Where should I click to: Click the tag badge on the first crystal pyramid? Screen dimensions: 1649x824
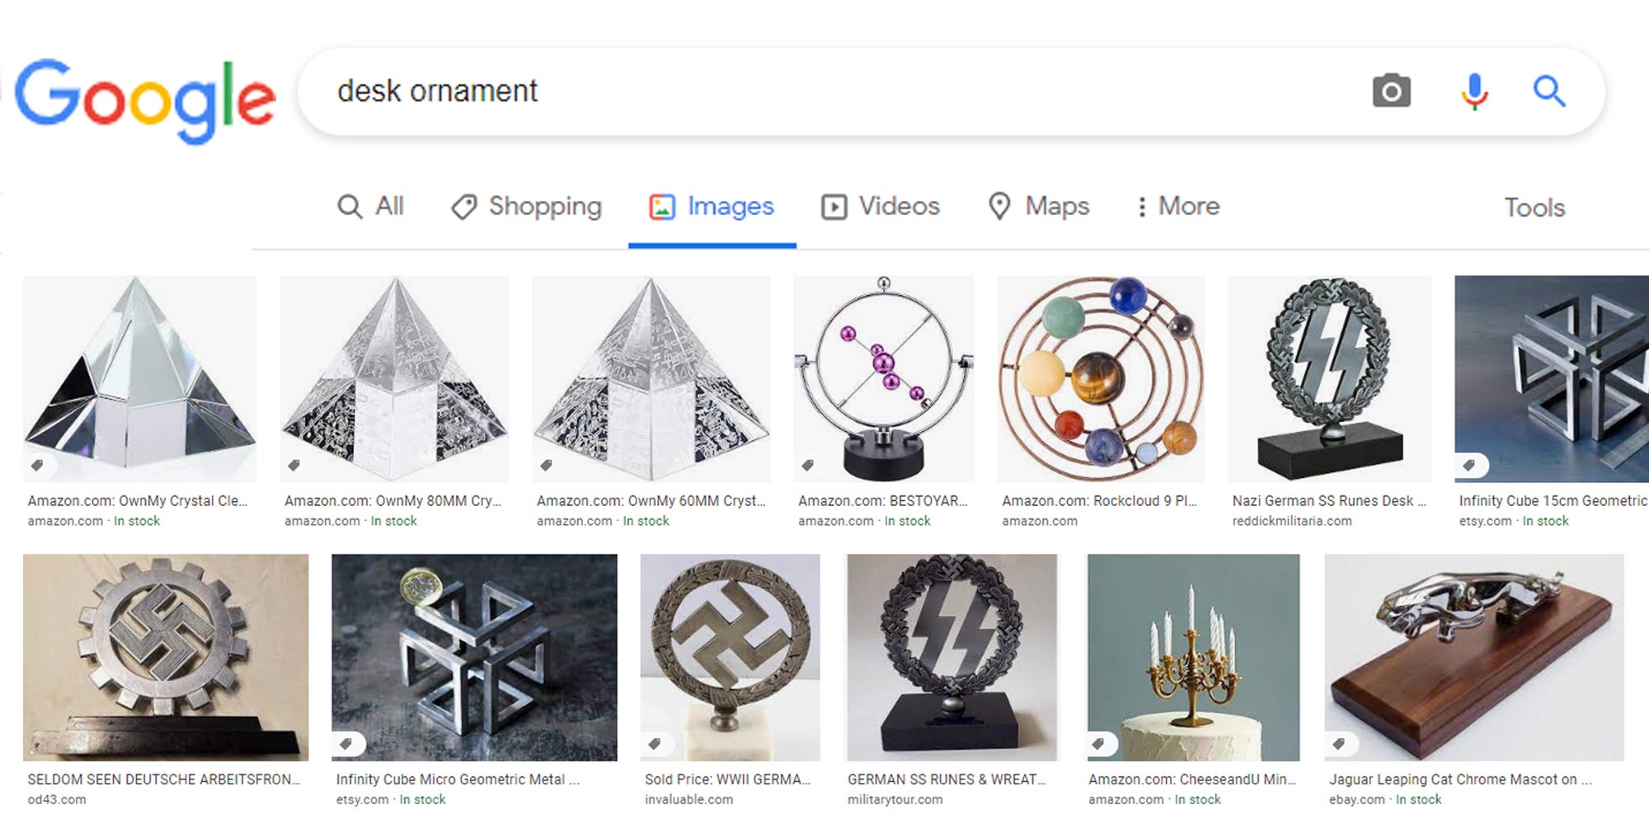click(x=38, y=464)
